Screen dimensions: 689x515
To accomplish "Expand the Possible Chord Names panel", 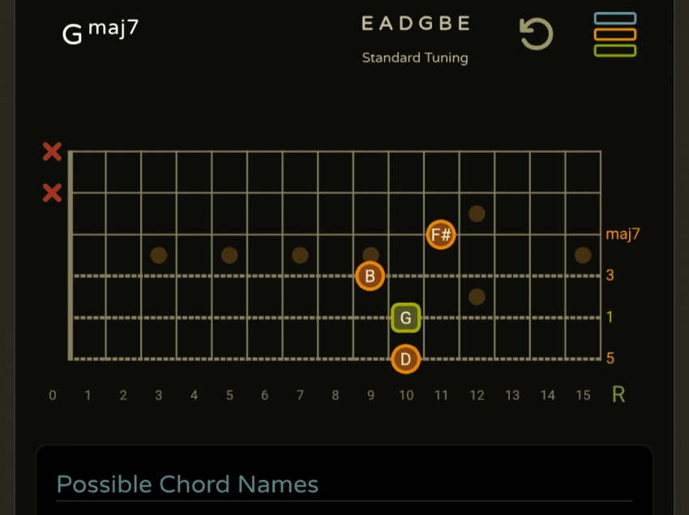I will point(187,484).
